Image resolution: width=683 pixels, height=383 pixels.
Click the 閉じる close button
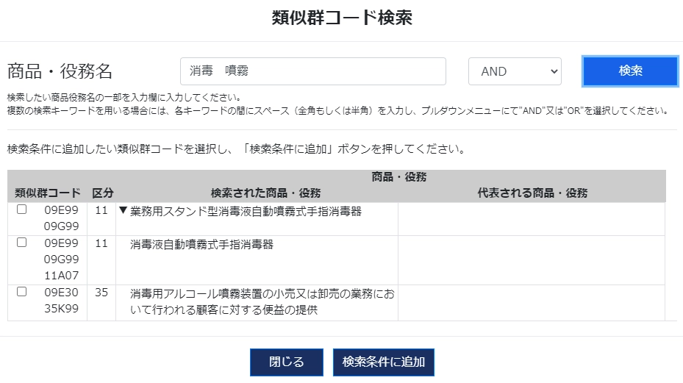[286, 362]
